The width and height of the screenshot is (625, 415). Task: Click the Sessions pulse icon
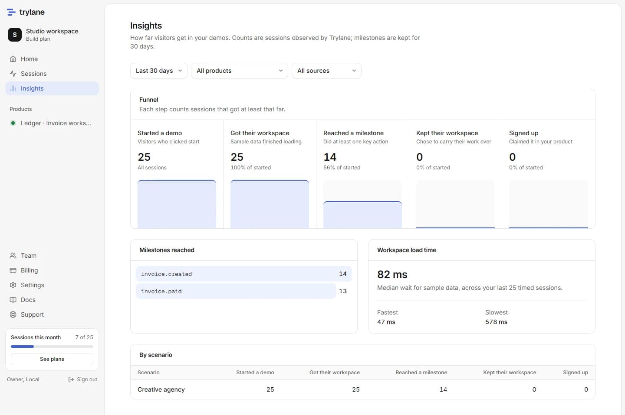coord(13,74)
